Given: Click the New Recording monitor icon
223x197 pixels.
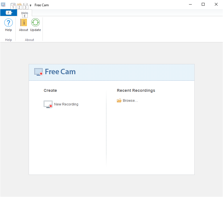Looking at the screenshot, I should (48, 104).
